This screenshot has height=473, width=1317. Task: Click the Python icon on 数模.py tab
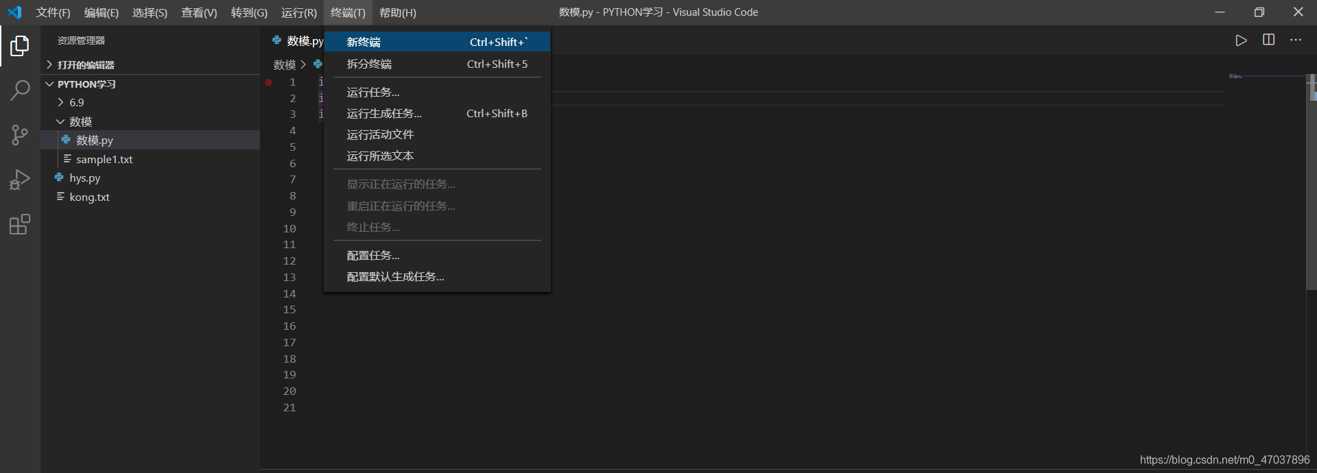pyautogui.click(x=277, y=40)
